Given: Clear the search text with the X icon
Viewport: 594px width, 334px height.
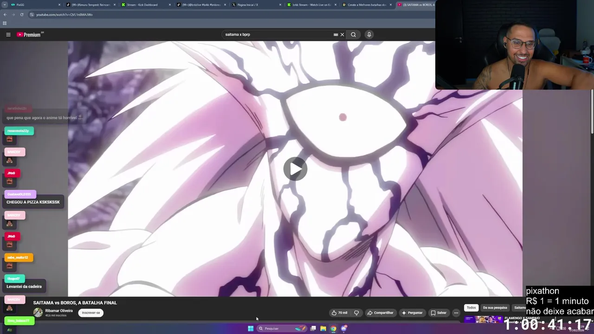Looking at the screenshot, I should (342, 34).
